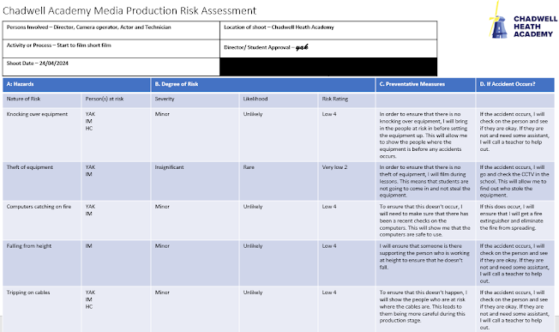The image size is (559, 332).
Task: Click the title 'Chadwell Academy Media Production Risk Assessment'
Action: point(129,10)
